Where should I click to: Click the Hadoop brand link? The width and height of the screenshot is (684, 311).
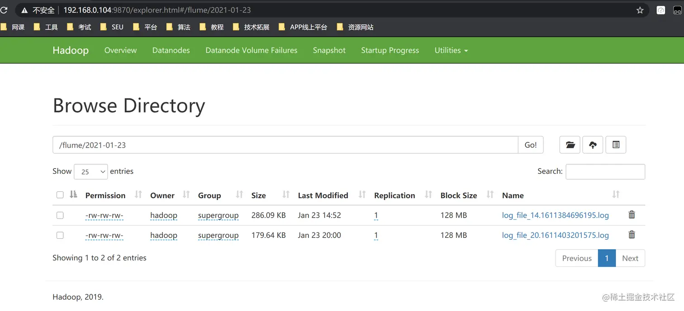[x=71, y=50]
